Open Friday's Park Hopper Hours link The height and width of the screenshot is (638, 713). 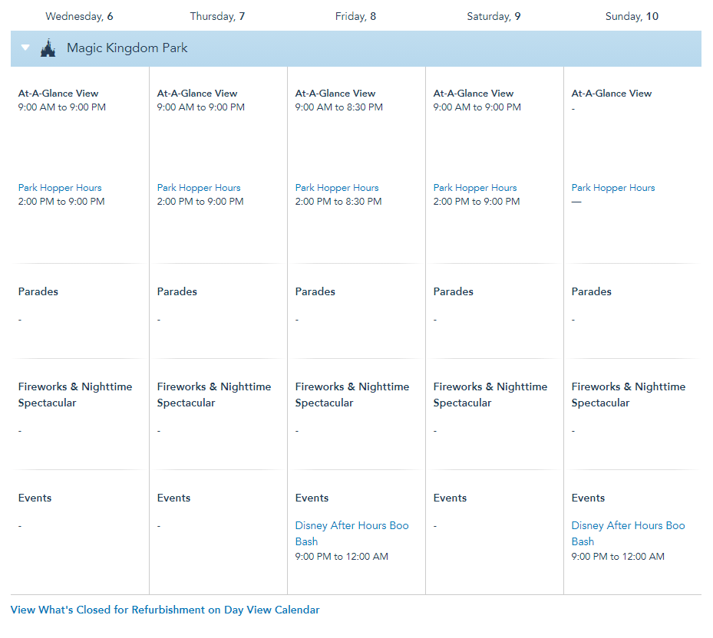337,188
